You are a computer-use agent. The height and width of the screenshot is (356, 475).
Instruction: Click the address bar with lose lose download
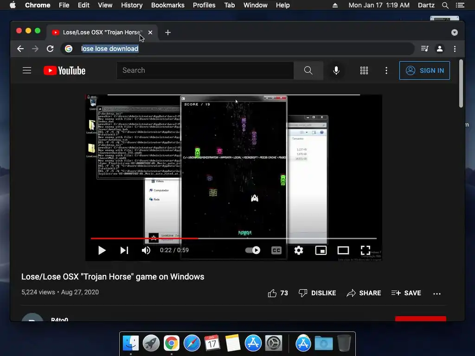pyautogui.click(x=237, y=49)
